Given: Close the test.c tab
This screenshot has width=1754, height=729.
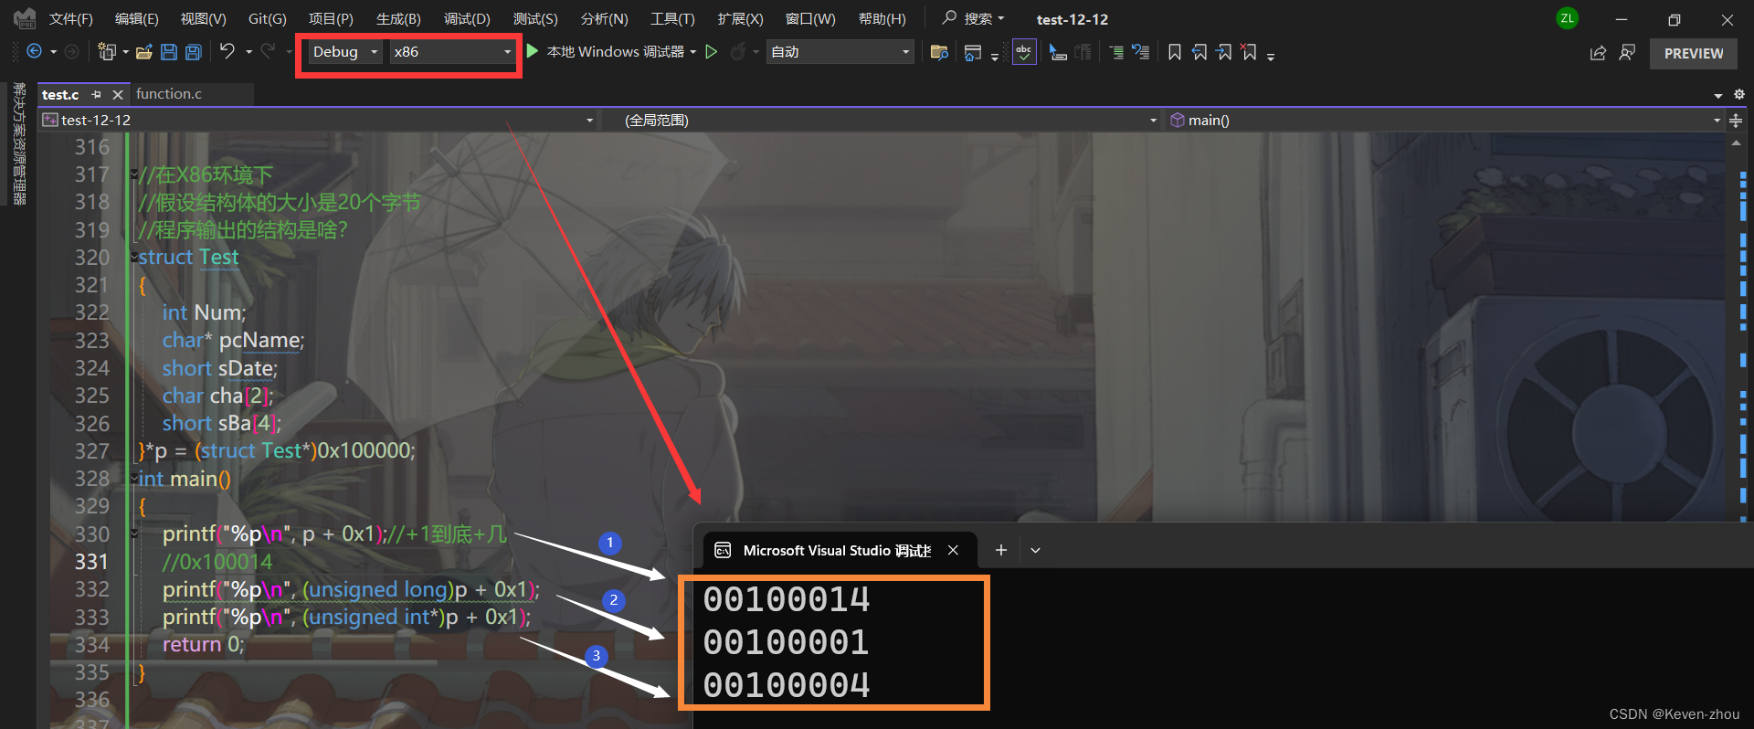Looking at the screenshot, I should tap(118, 94).
